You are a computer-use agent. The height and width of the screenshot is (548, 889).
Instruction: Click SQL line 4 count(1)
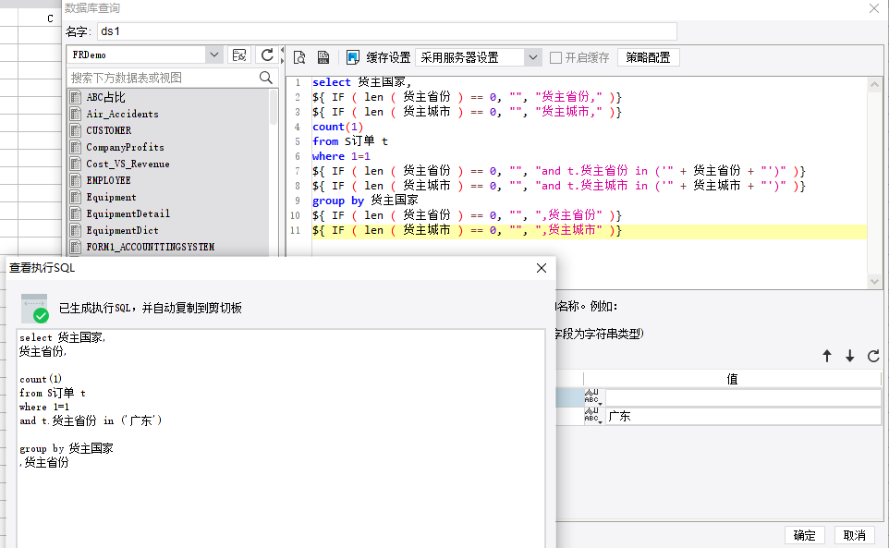pos(337,127)
